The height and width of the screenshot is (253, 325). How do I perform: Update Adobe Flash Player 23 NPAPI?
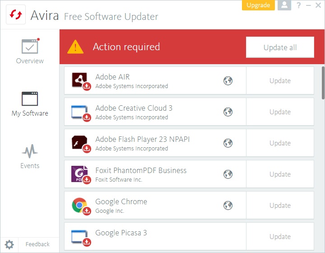click(280, 143)
